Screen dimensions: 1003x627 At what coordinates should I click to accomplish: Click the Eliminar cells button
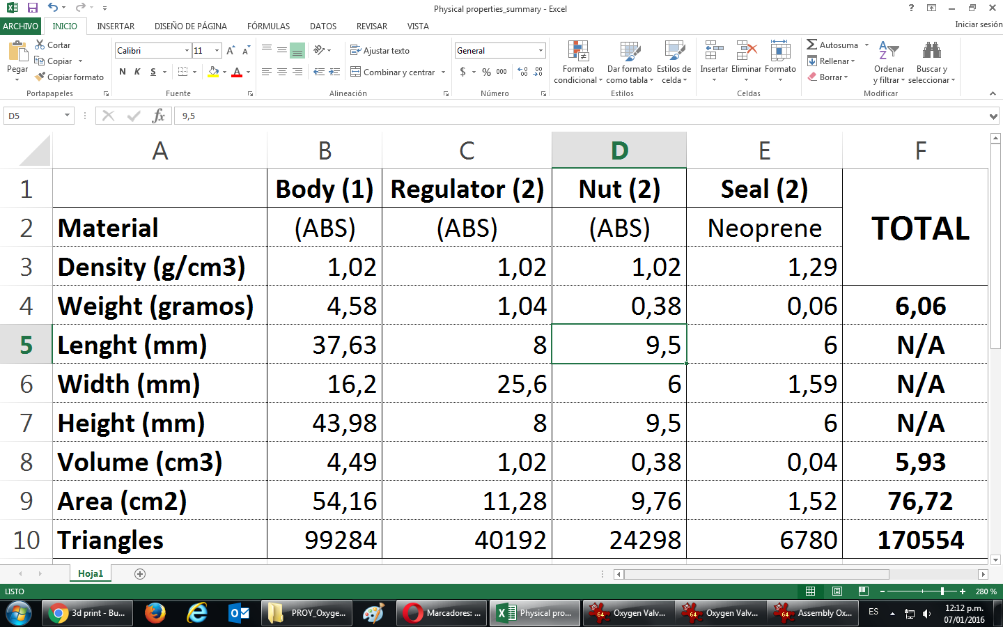click(x=746, y=61)
